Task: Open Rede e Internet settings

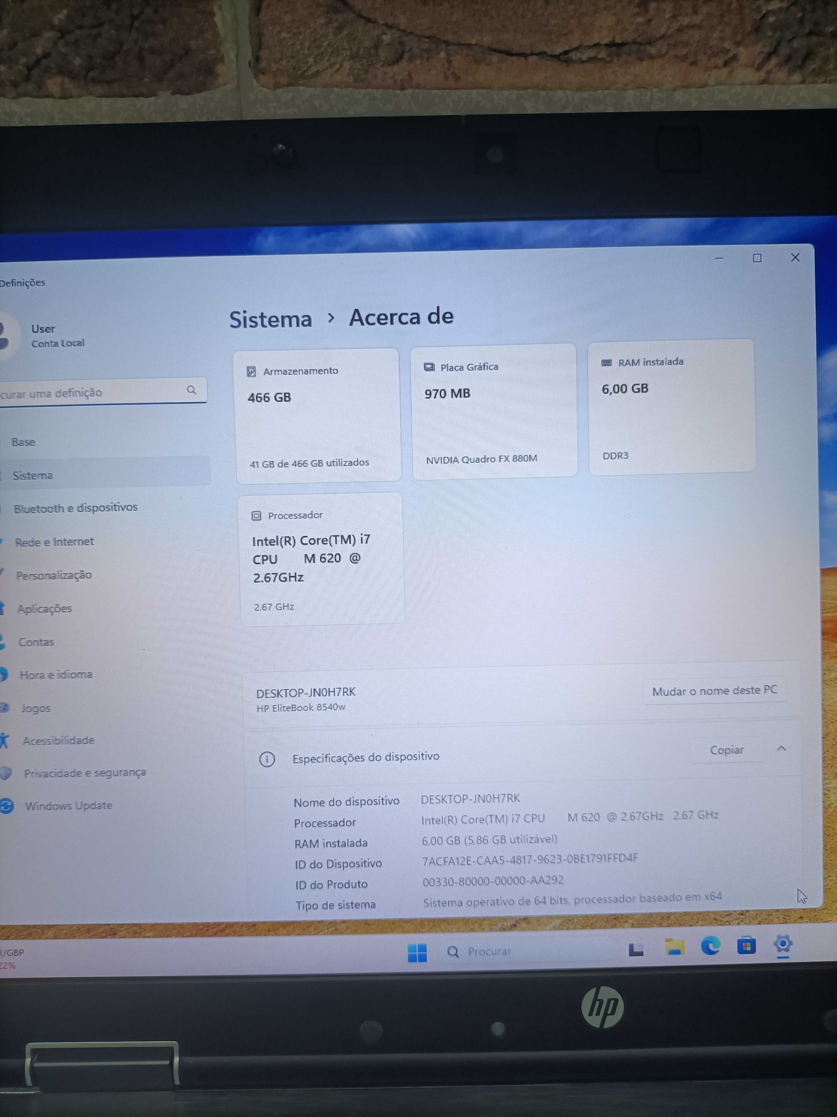Action: tap(54, 542)
